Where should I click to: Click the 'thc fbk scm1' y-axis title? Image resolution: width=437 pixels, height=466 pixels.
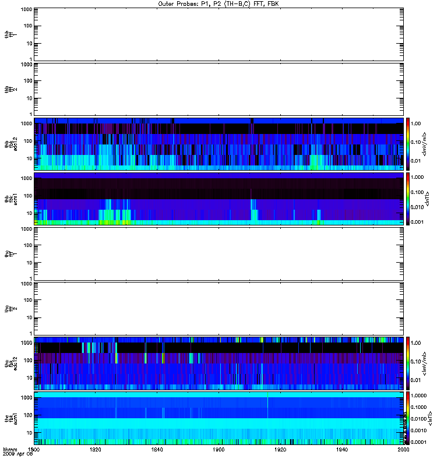pyautogui.click(x=10, y=418)
